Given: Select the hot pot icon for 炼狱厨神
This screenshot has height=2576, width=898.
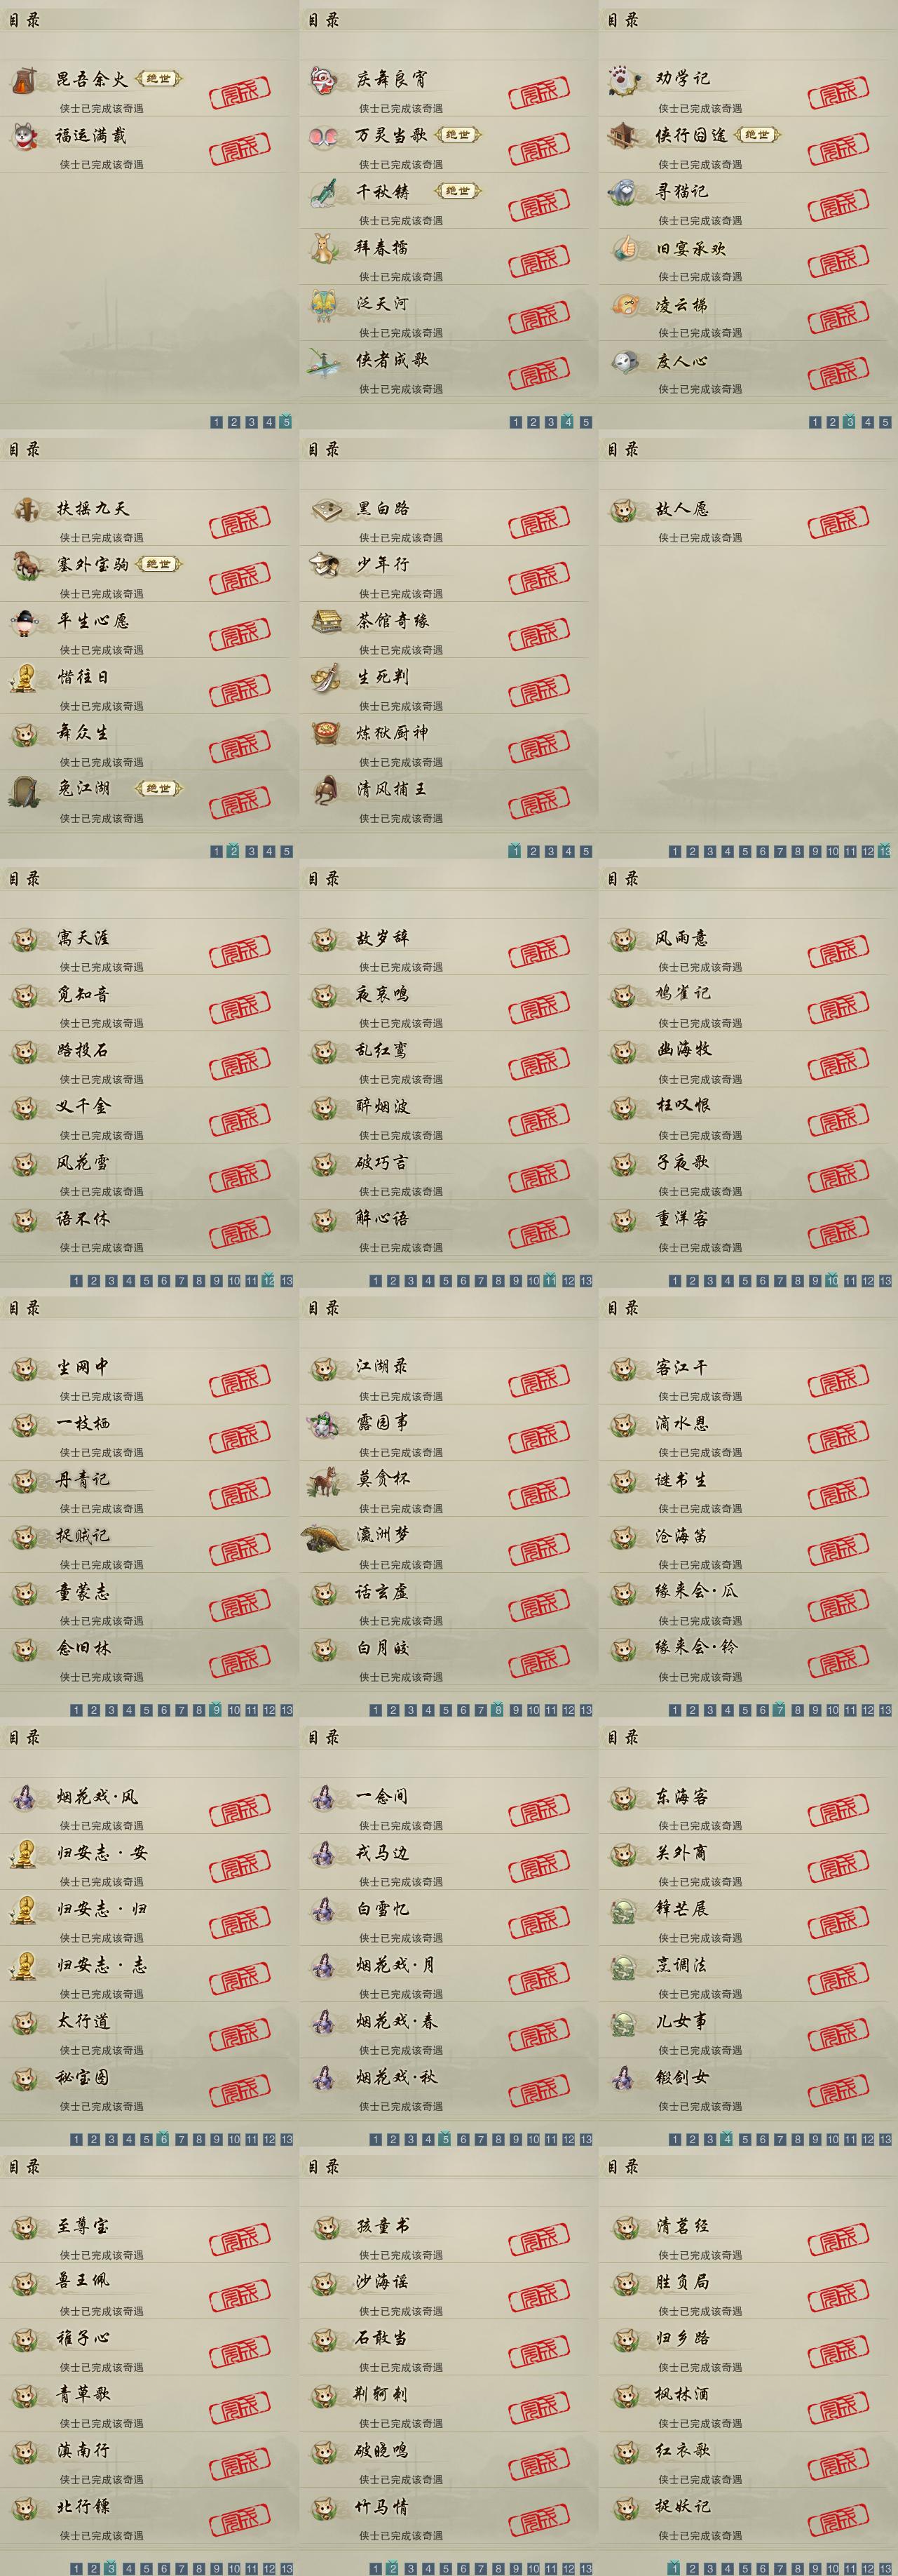Looking at the screenshot, I should click(x=325, y=734).
